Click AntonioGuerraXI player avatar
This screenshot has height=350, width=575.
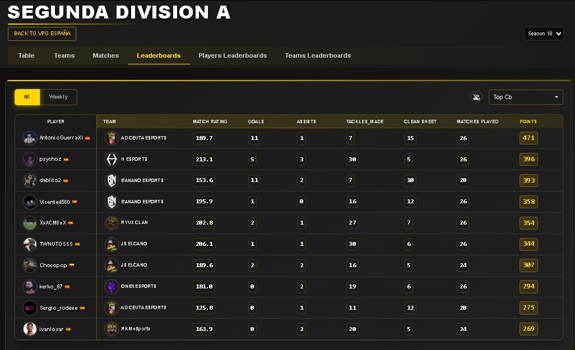tap(30, 138)
